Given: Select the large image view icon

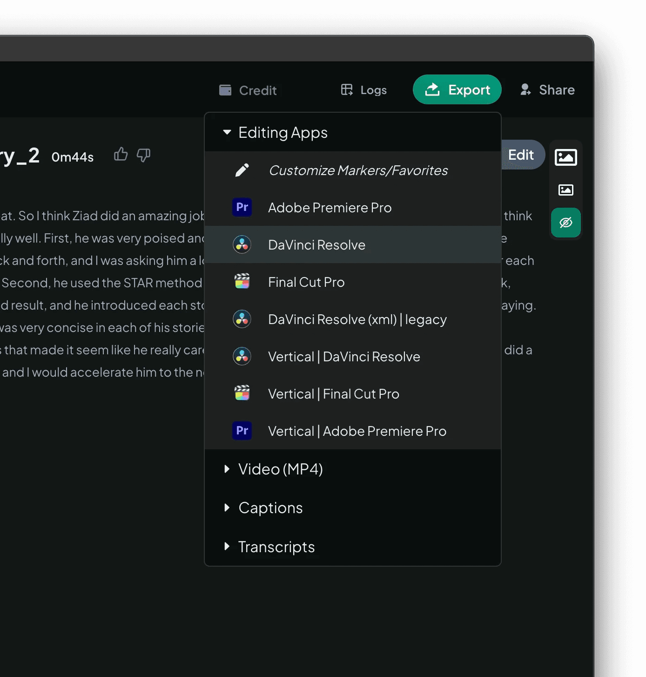Looking at the screenshot, I should click(x=566, y=157).
